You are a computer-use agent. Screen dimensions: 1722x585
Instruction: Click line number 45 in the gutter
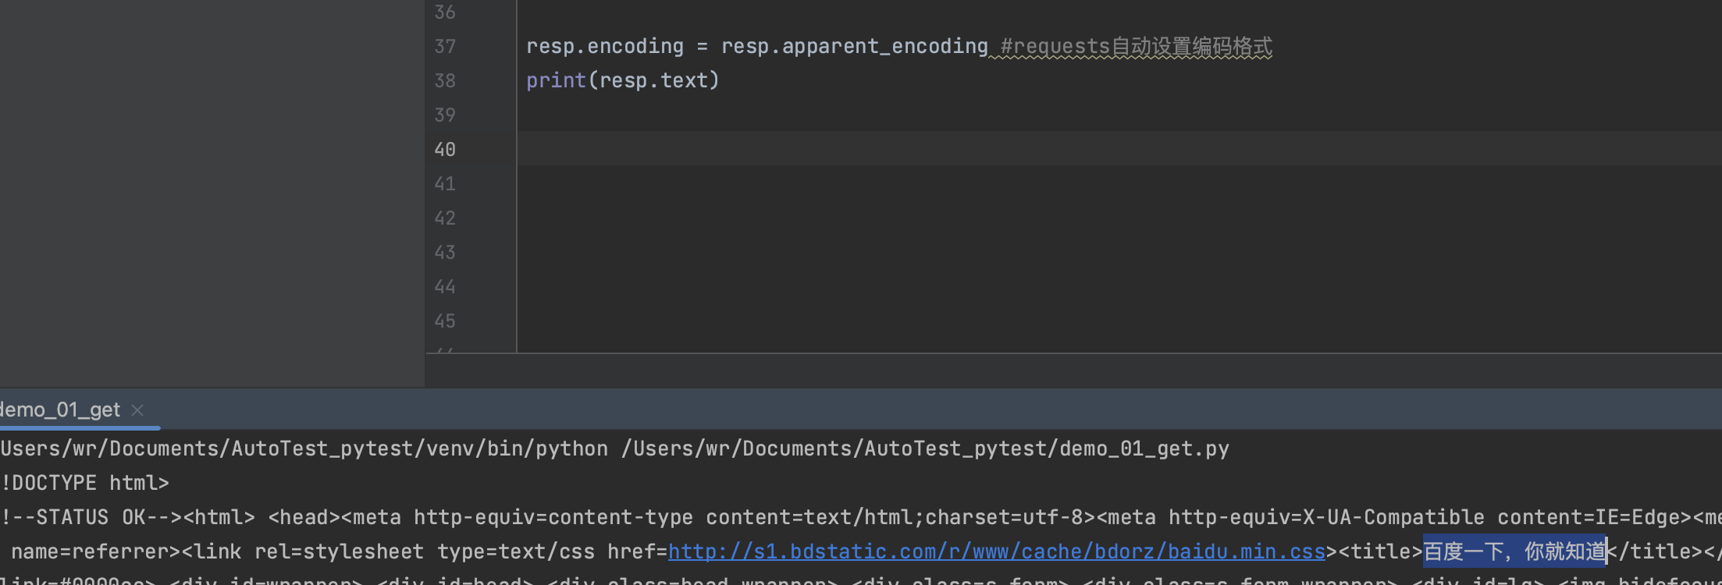point(445,321)
